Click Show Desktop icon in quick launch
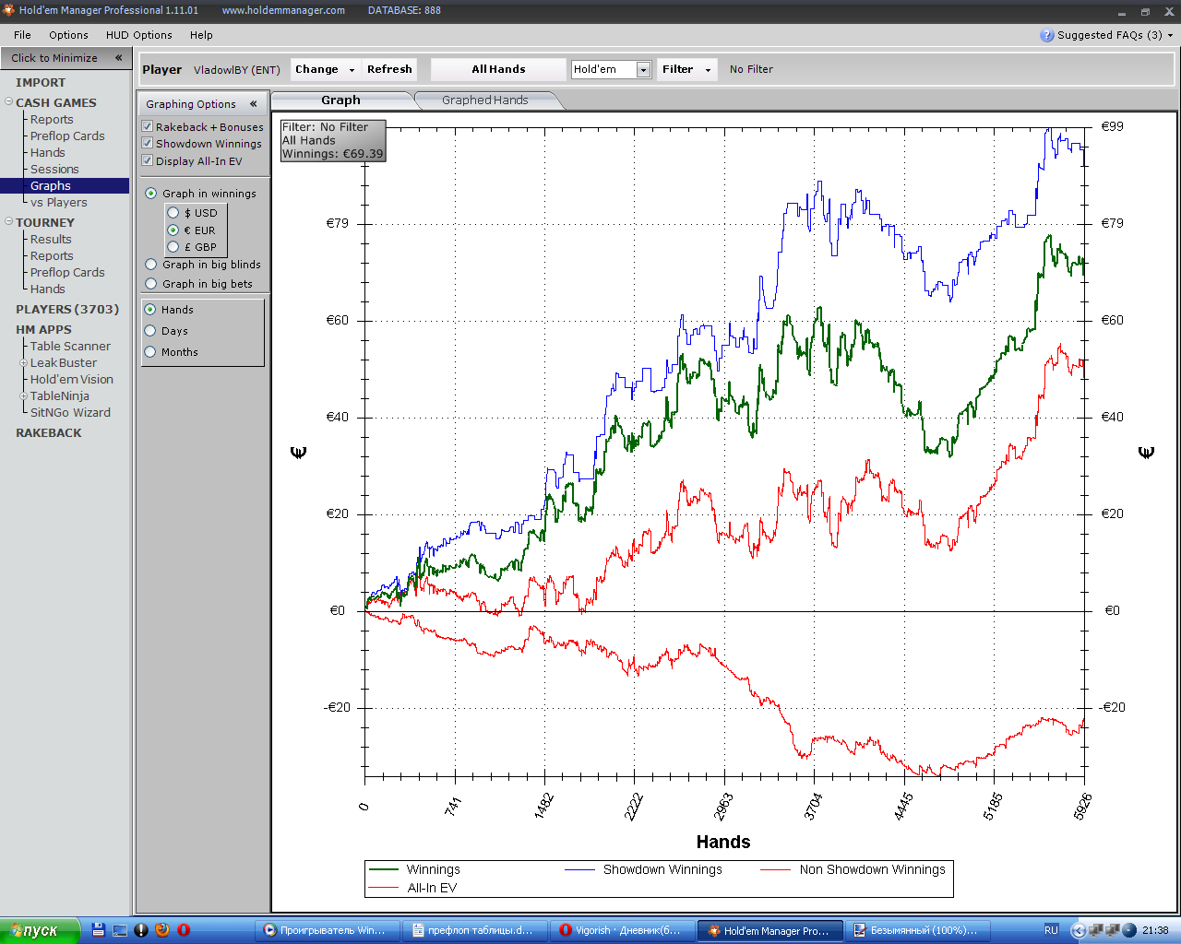Viewport: 1181px width, 944px height. 120,930
